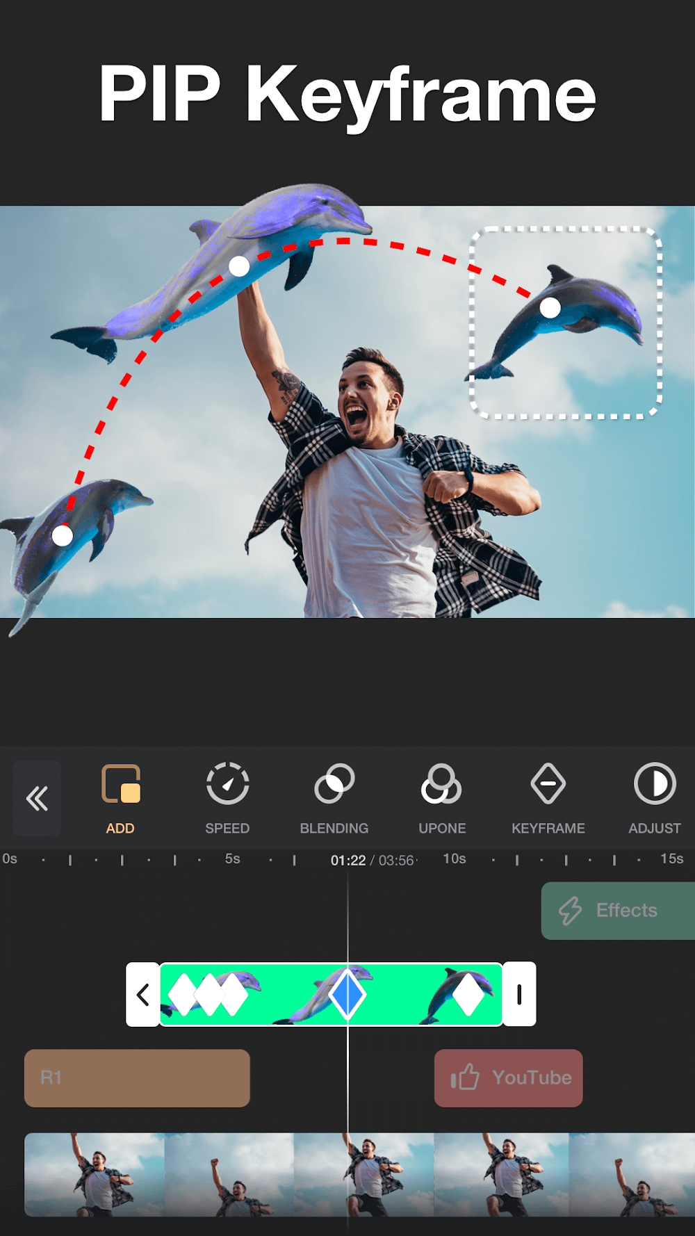The height and width of the screenshot is (1236, 695).
Task: Click the keyframe point on top dolphin
Action: [239, 266]
